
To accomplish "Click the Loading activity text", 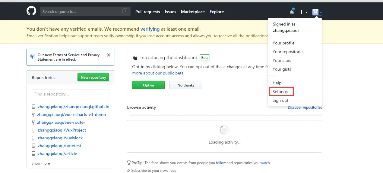I will pos(224,142).
